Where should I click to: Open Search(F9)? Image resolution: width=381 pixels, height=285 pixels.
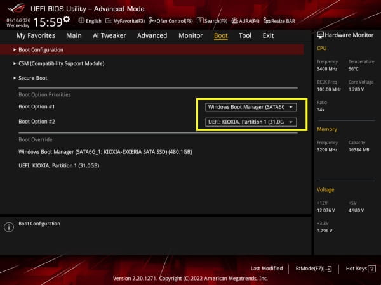tap(212, 21)
